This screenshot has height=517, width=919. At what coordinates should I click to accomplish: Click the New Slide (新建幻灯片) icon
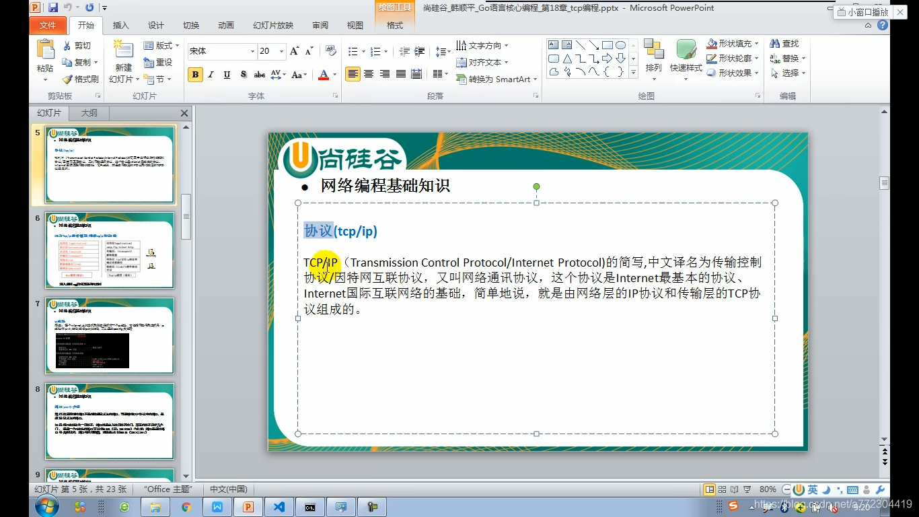click(123, 50)
